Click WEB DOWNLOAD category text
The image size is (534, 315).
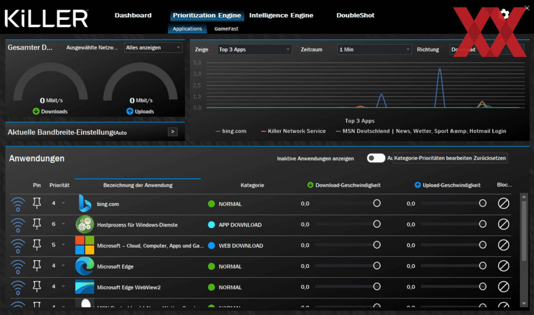tap(241, 246)
